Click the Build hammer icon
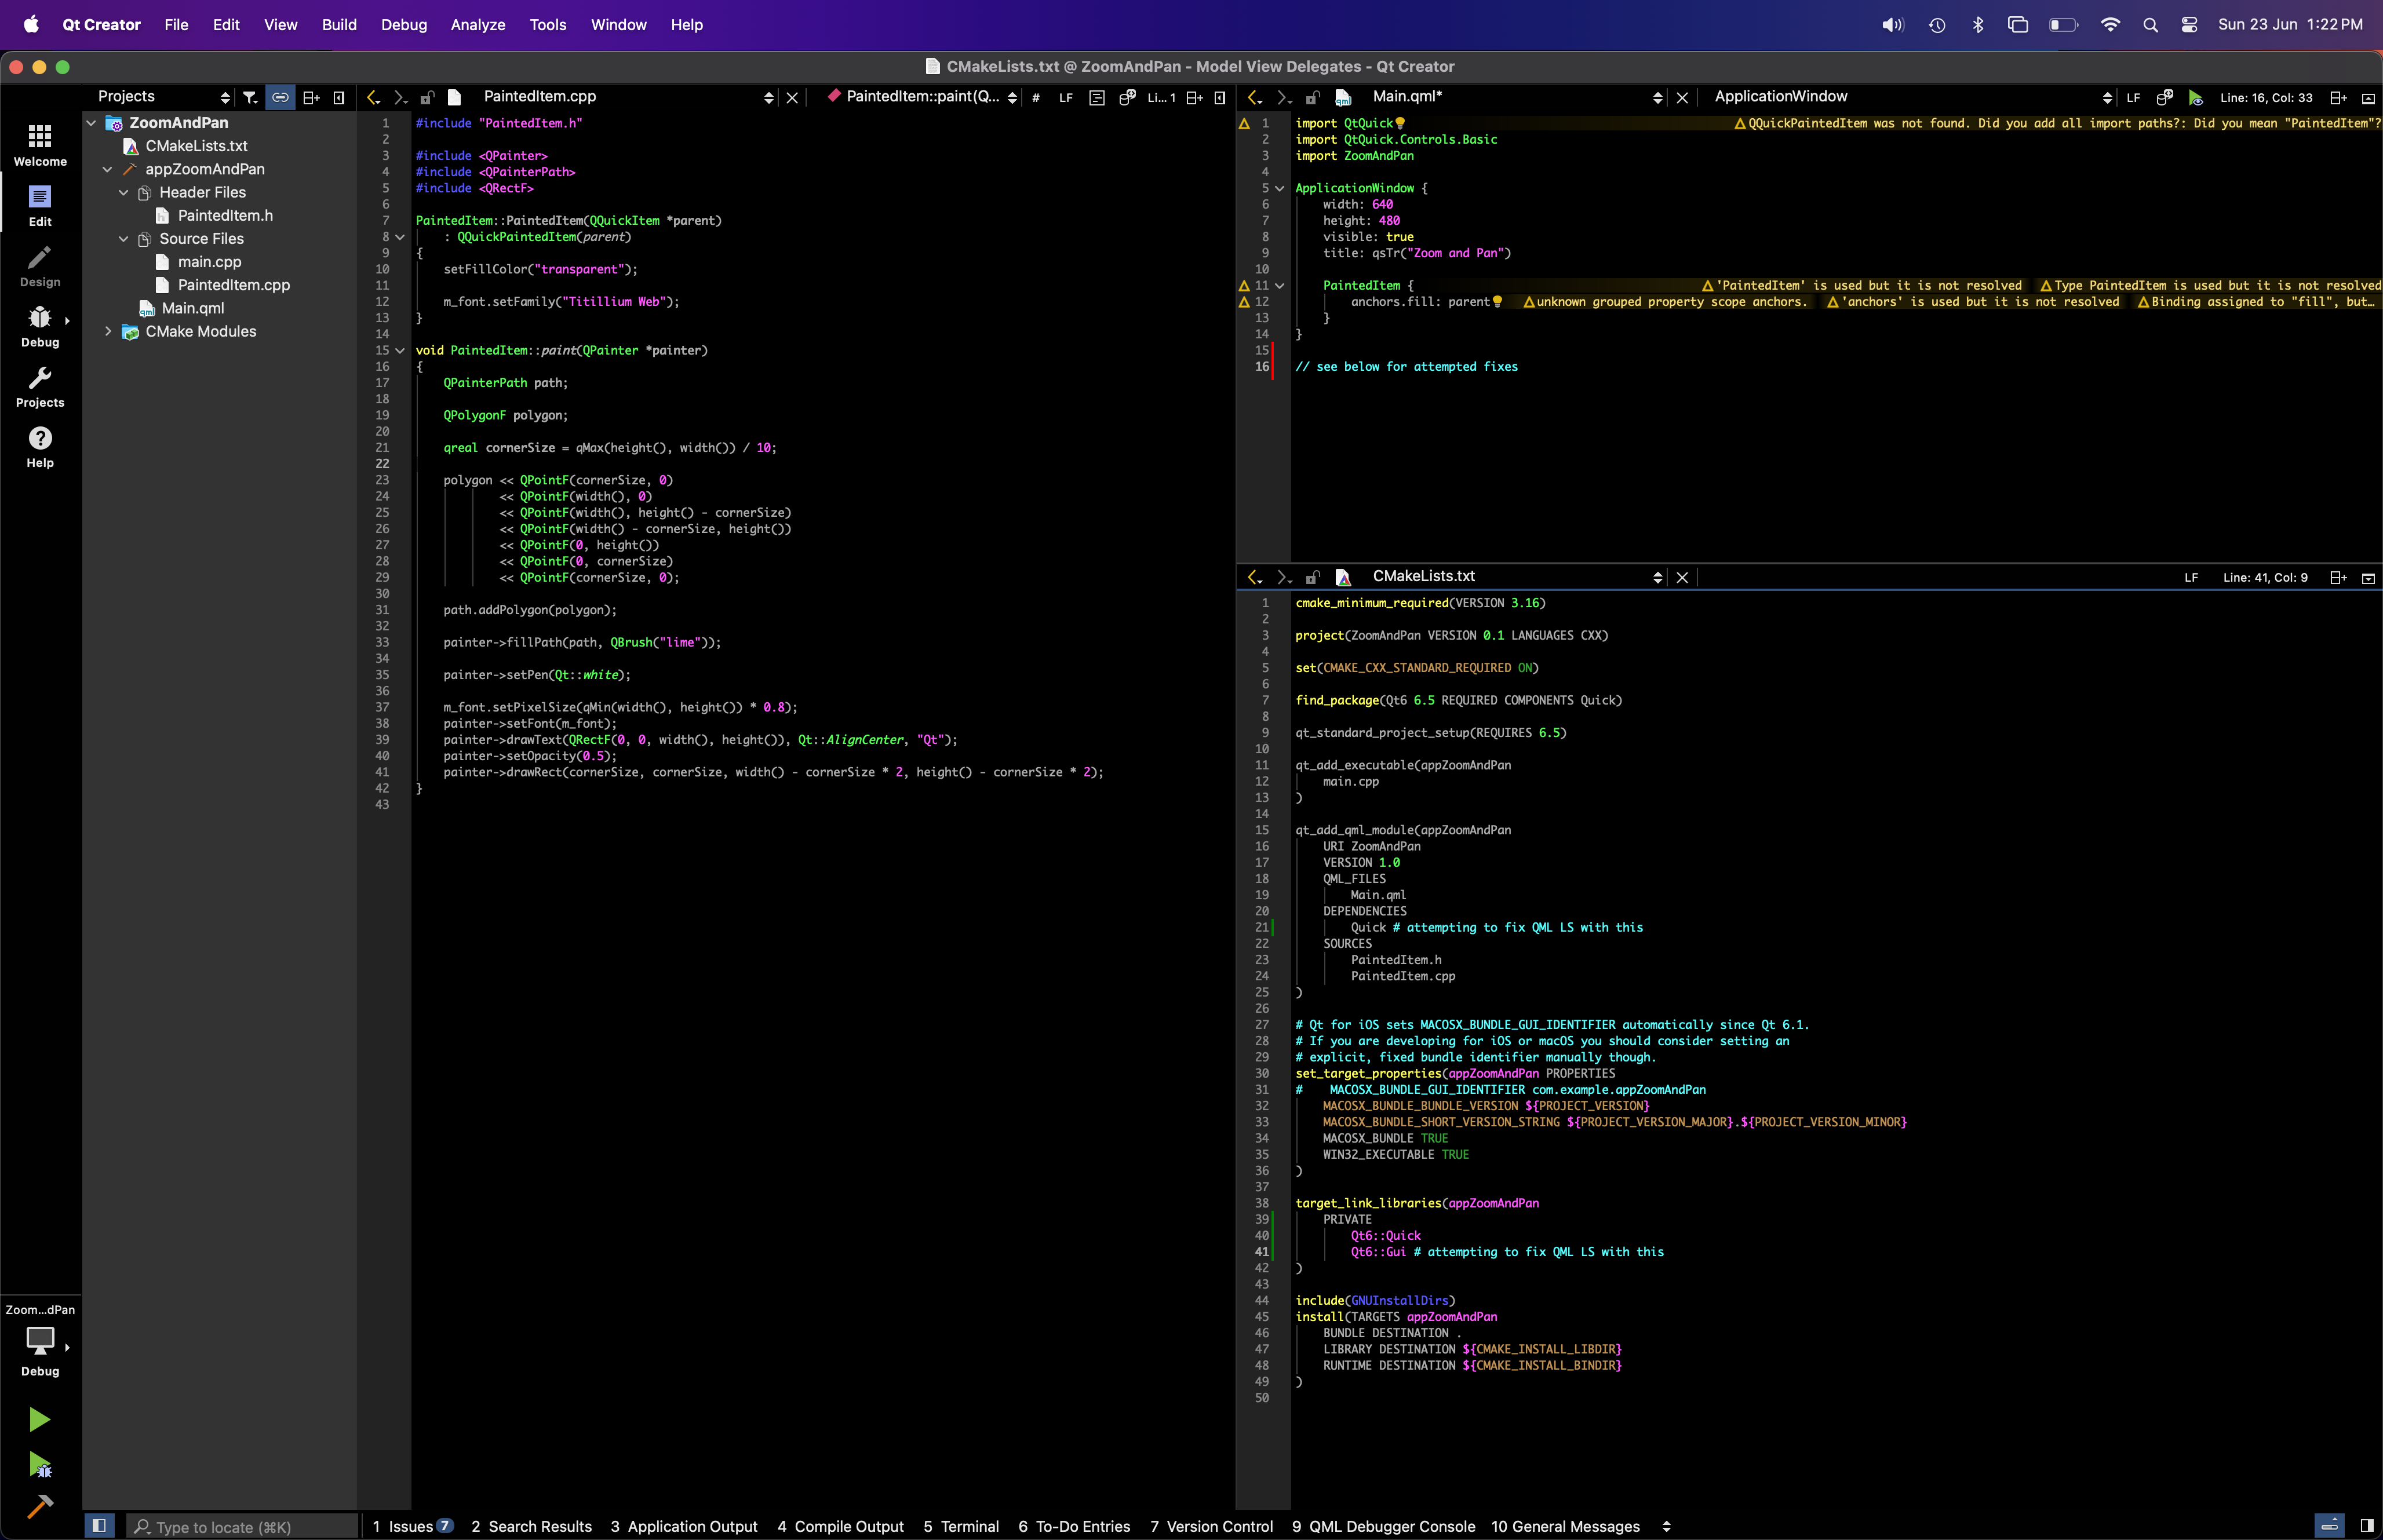 tap(40, 1506)
